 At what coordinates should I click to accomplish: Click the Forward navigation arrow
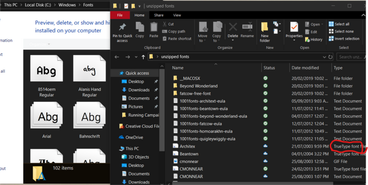(x=127, y=57)
